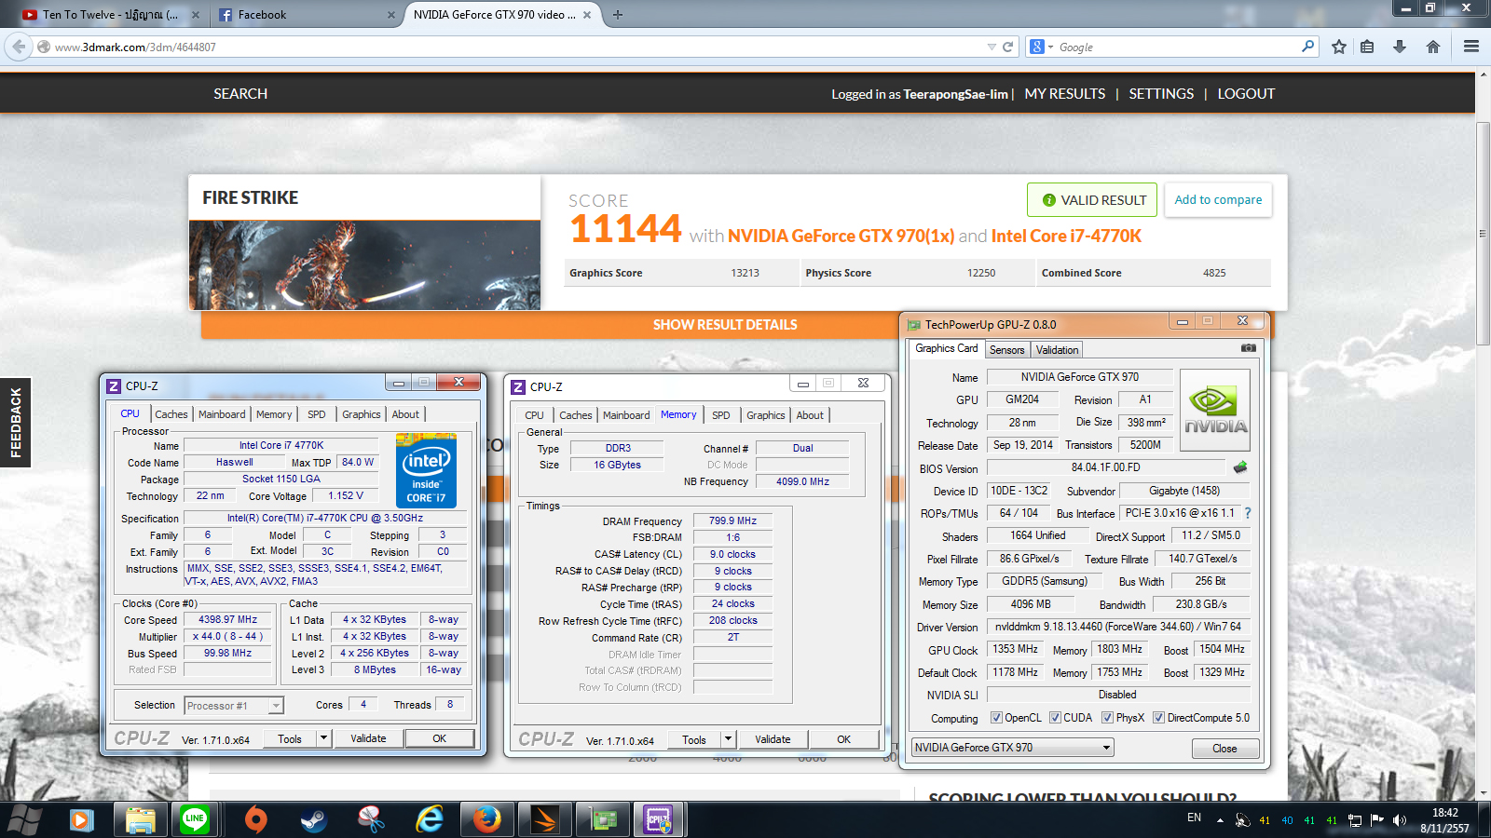Open the FEEDBACK side tab
Image resolution: width=1491 pixels, height=838 pixels.
(x=15, y=422)
